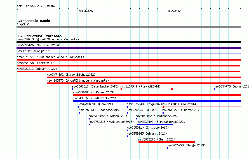Click the blue nsv2789823 variant marker
249x159 pixels.
(89, 125)
